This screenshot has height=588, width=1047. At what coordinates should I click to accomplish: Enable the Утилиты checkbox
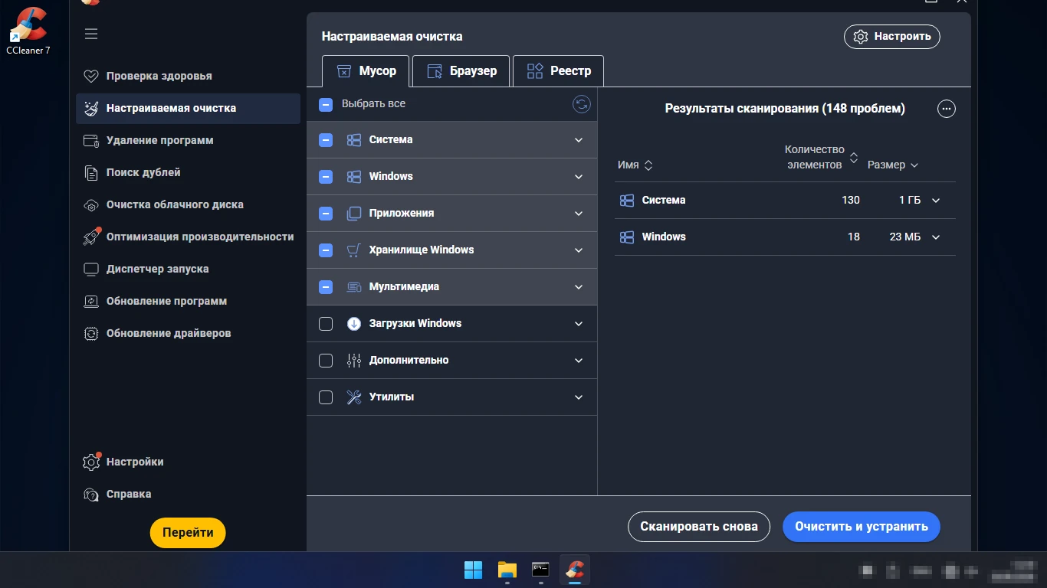(x=326, y=397)
